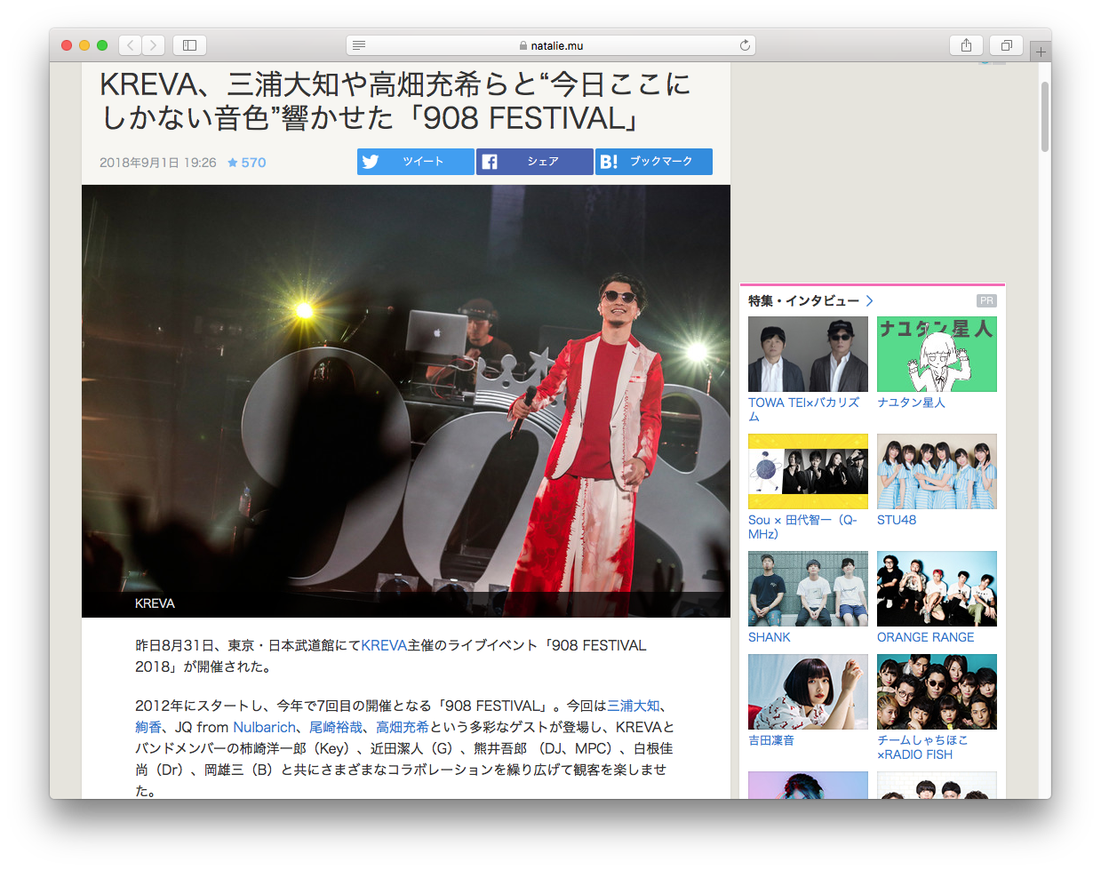Open the Reader view icon in address bar
This screenshot has height=870, width=1101.
pyautogui.click(x=359, y=45)
